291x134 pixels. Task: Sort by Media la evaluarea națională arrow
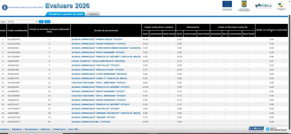tap(271, 32)
